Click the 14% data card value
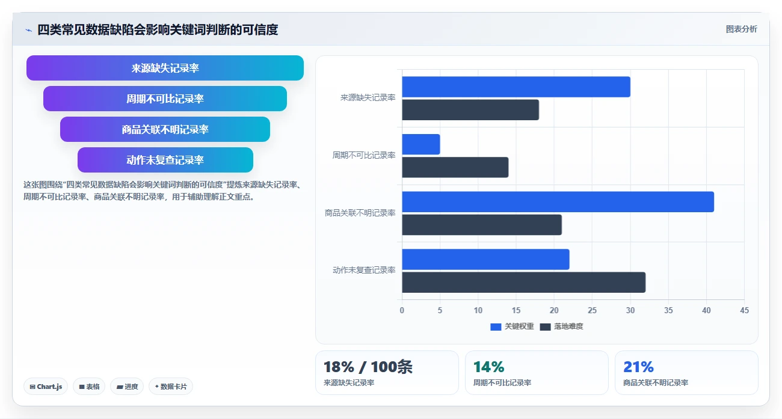 click(488, 367)
